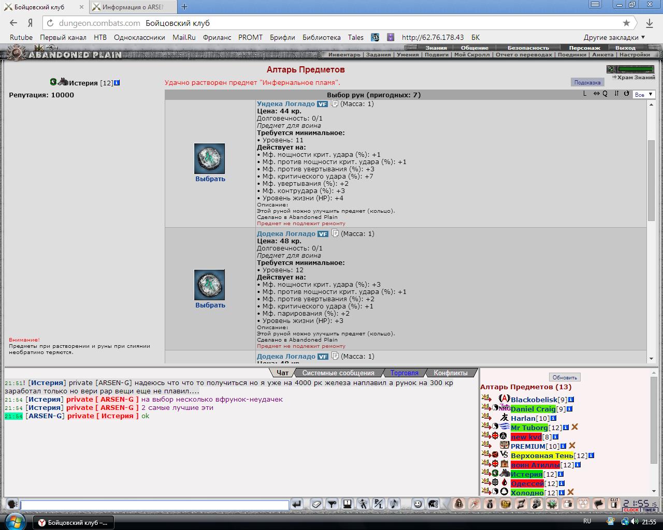Open info icon for Harlan

click(553, 418)
